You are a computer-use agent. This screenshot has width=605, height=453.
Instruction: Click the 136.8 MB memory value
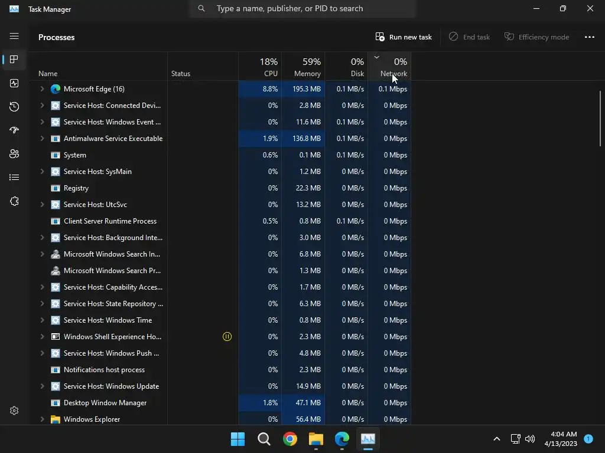coord(307,139)
